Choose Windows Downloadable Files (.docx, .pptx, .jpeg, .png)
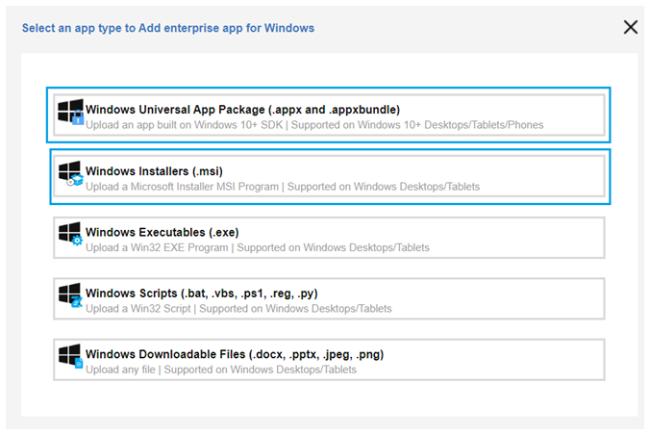The width and height of the screenshot is (649, 434). point(329,360)
